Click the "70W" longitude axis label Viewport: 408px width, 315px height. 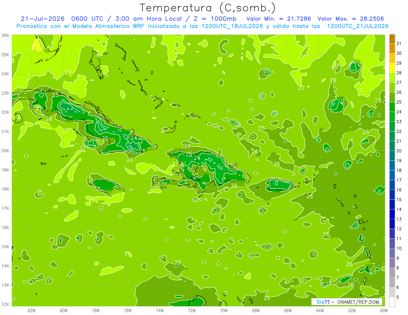coord(224,310)
